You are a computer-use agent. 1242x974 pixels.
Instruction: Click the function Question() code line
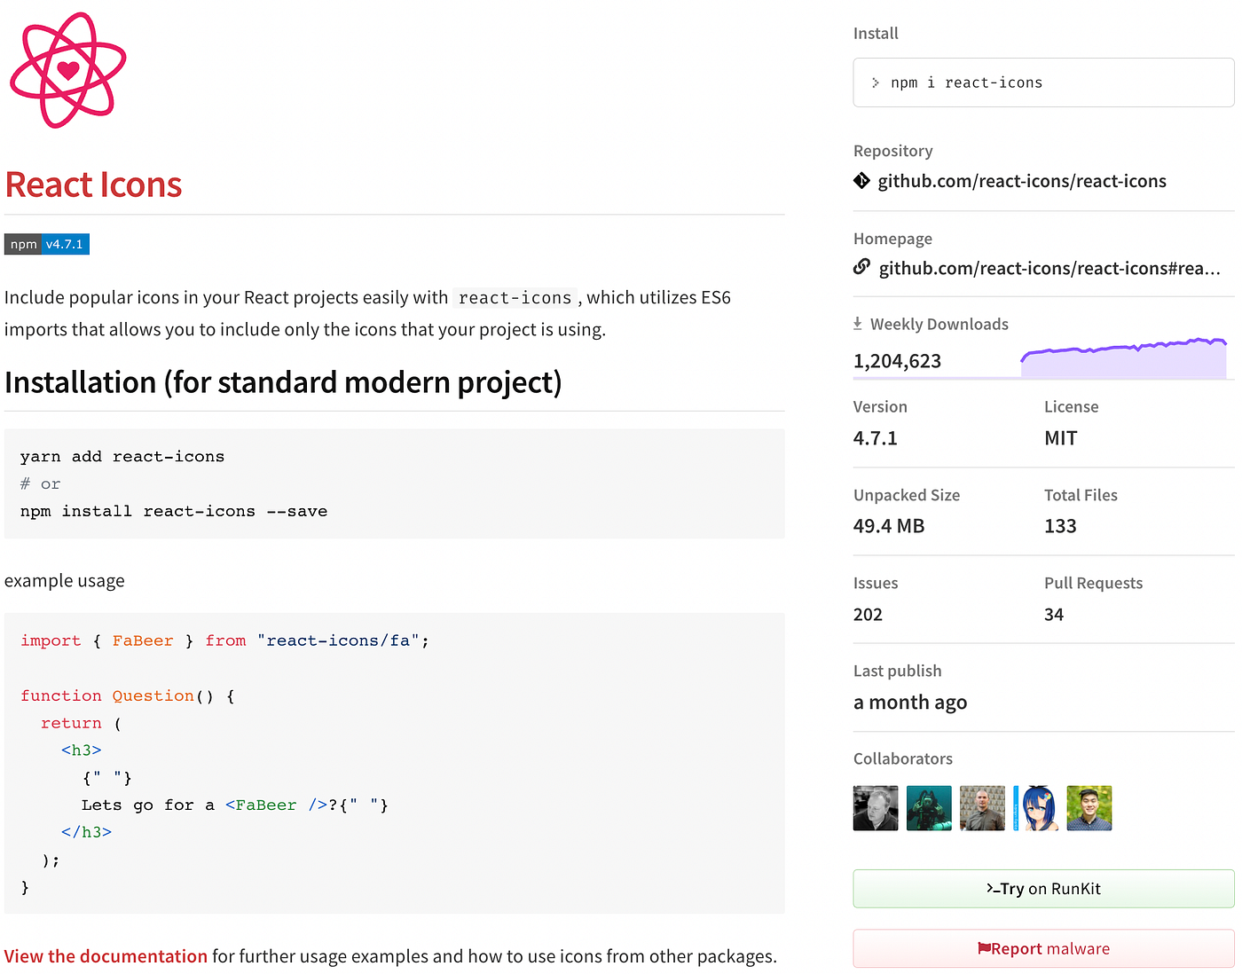[128, 696]
